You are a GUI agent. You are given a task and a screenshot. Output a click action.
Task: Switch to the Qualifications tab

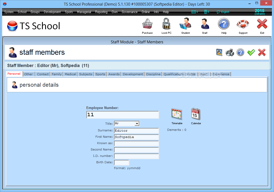pos(174,74)
